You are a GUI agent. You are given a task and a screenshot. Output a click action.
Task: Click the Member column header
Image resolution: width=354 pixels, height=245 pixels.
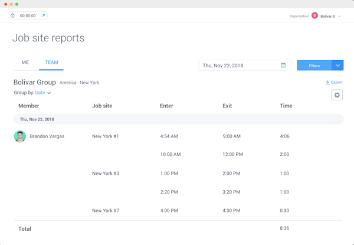(x=29, y=106)
